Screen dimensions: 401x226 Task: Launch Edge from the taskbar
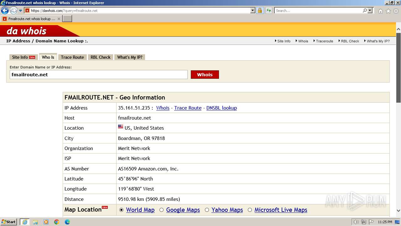pyautogui.click(x=67, y=222)
